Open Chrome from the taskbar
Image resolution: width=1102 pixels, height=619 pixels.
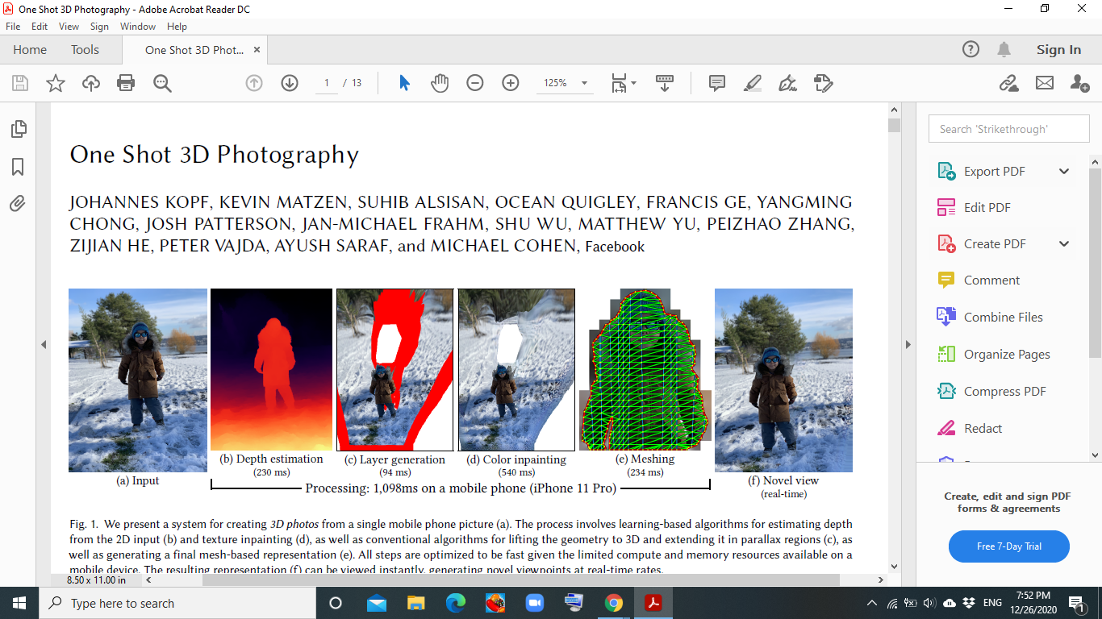(614, 603)
